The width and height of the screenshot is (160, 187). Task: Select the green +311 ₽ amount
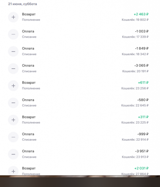point(143,117)
